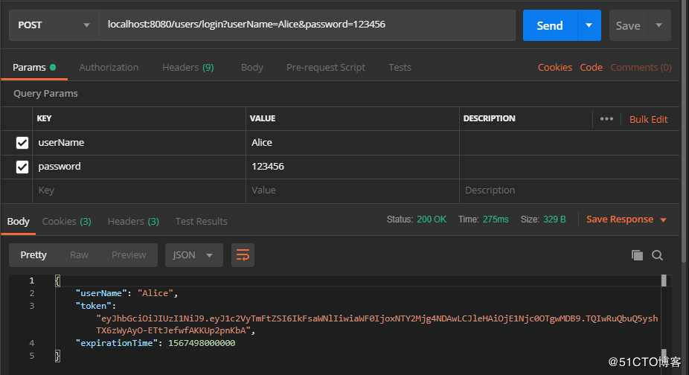Open Test Results tab
Image resolution: width=689 pixels, height=375 pixels.
pyautogui.click(x=201, y=221)
